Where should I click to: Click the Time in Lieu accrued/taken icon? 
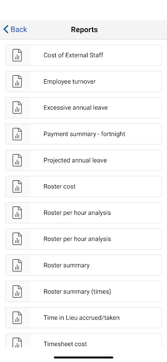(x=17, y=318)
